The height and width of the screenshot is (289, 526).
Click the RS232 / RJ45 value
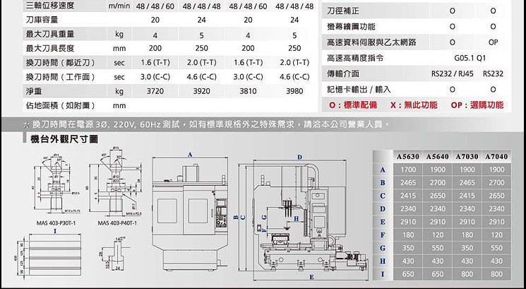(x=453, y=74)
